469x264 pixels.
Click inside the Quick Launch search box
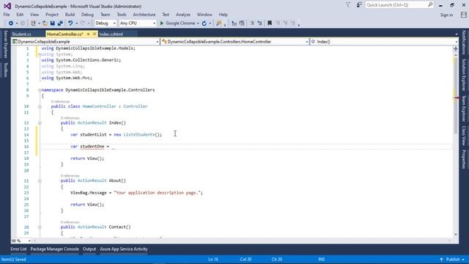pos(399,5)
